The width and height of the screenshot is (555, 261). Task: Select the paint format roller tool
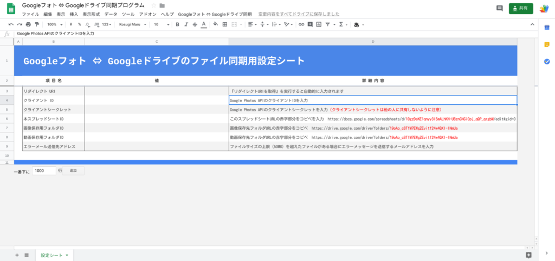(x=37, y=24)
